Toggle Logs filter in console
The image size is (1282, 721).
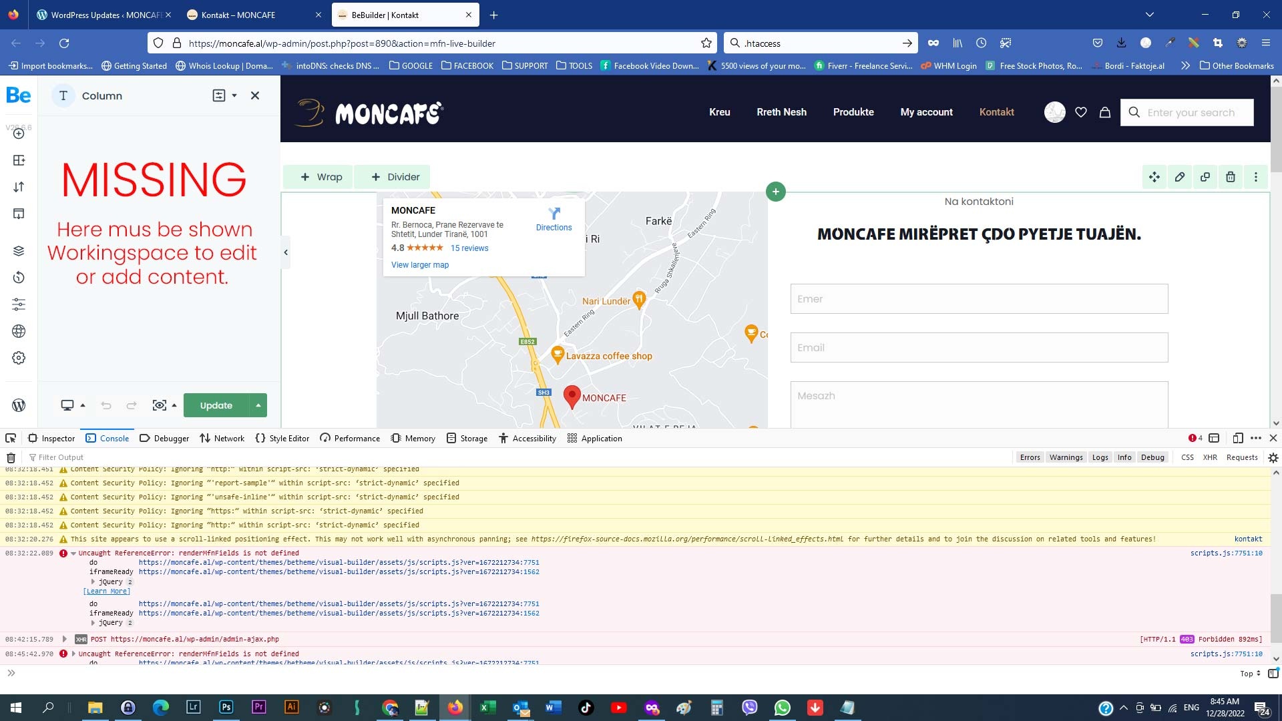[x=1100, y=457]
